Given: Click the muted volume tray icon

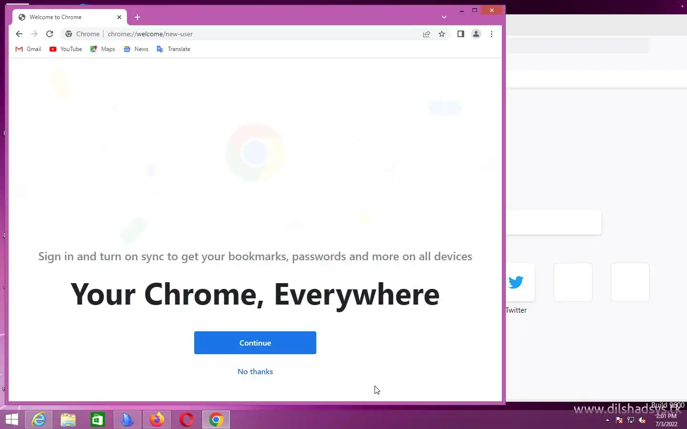Looking at the screenshot, I should pyautogui.click(x=642, y=420).
